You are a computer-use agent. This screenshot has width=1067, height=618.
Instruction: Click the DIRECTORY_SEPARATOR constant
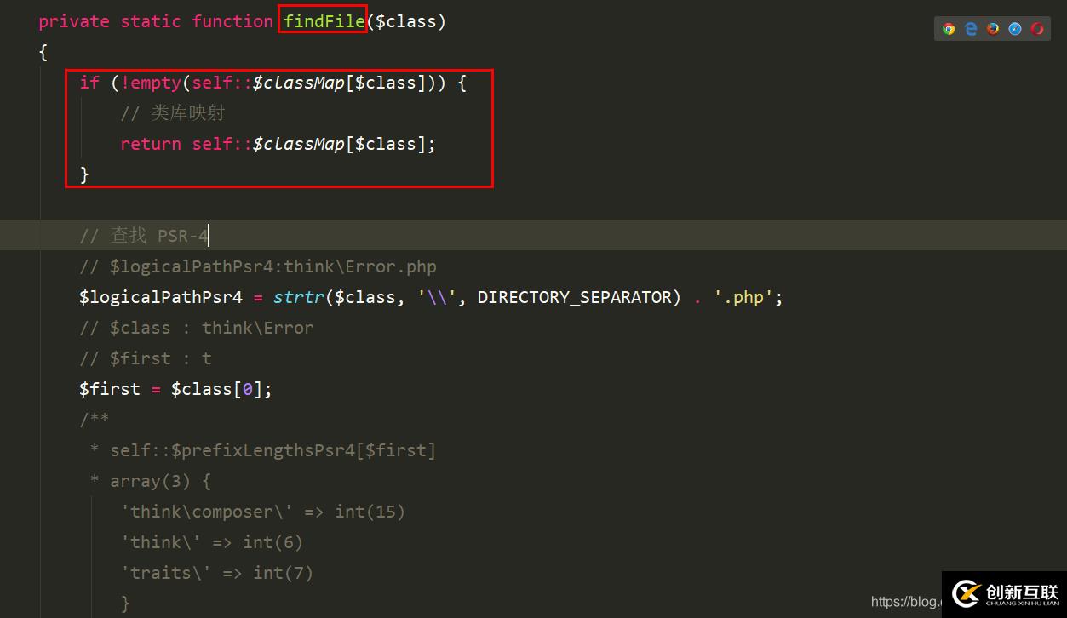(x=575, y=297)
